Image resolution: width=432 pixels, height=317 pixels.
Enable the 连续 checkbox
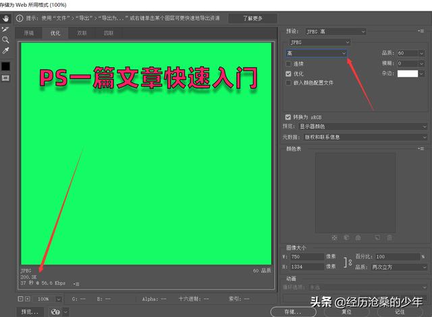point(288,64)
